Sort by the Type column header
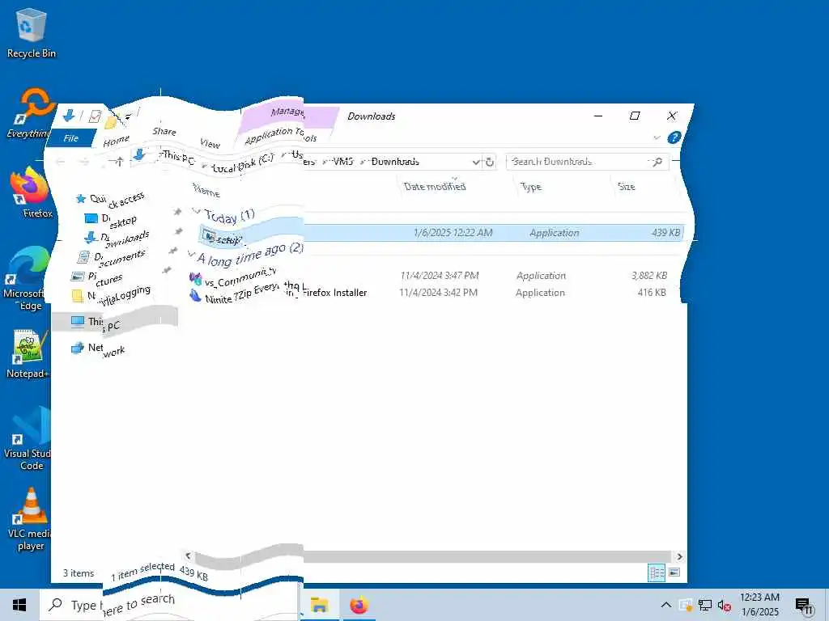The width and height of the screenshot is (829, 621). (x=531, y=187)
